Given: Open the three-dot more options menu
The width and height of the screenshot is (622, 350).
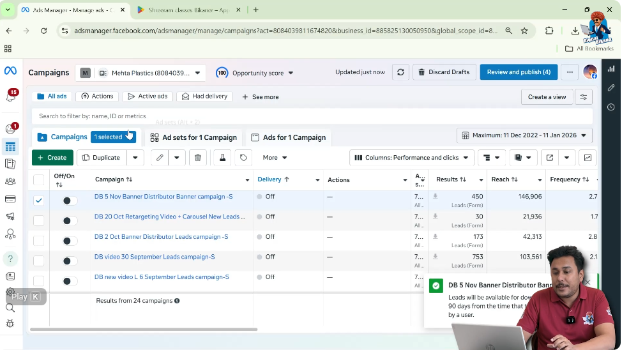Looking at the screenshot, I should (x=570, y=72).
